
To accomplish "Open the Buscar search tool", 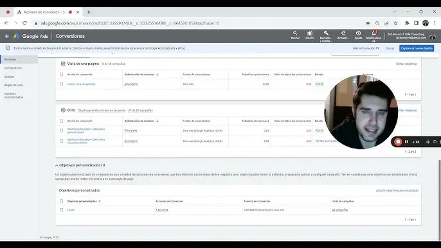I will (x=295, y=35).
